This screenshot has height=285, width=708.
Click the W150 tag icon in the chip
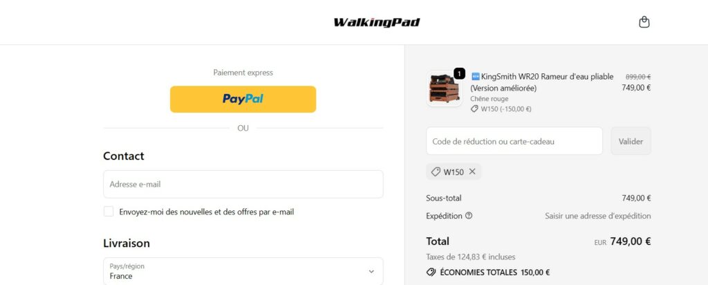pos(436,172)
